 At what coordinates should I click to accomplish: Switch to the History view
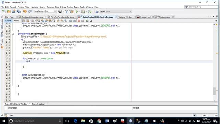pos(16,21)
